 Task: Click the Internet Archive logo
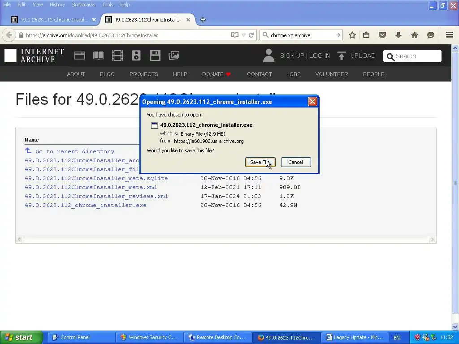tap(34, 56)
